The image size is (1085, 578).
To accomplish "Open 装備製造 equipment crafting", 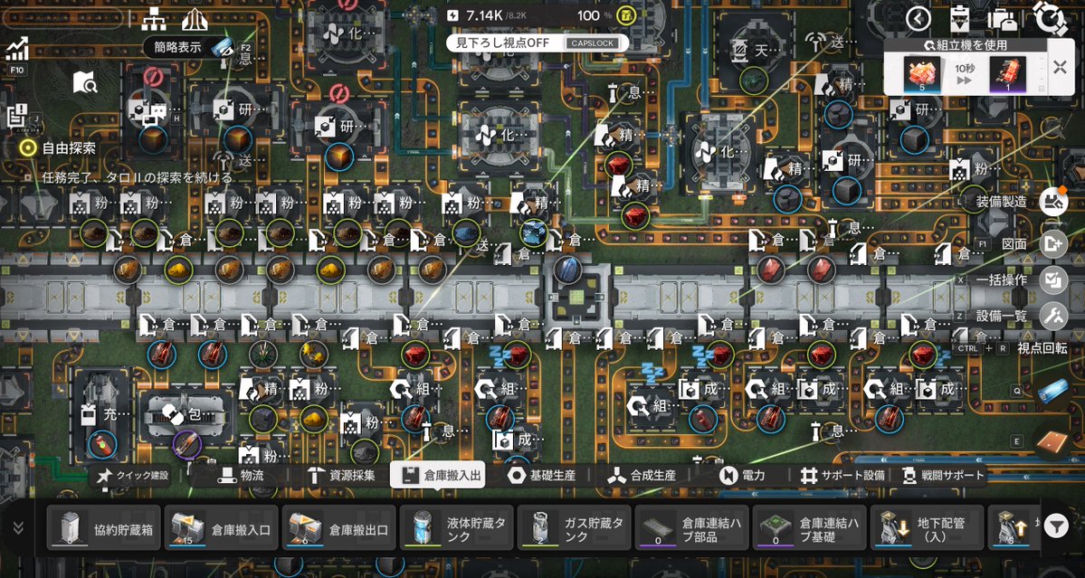I will coord(1053,202).
